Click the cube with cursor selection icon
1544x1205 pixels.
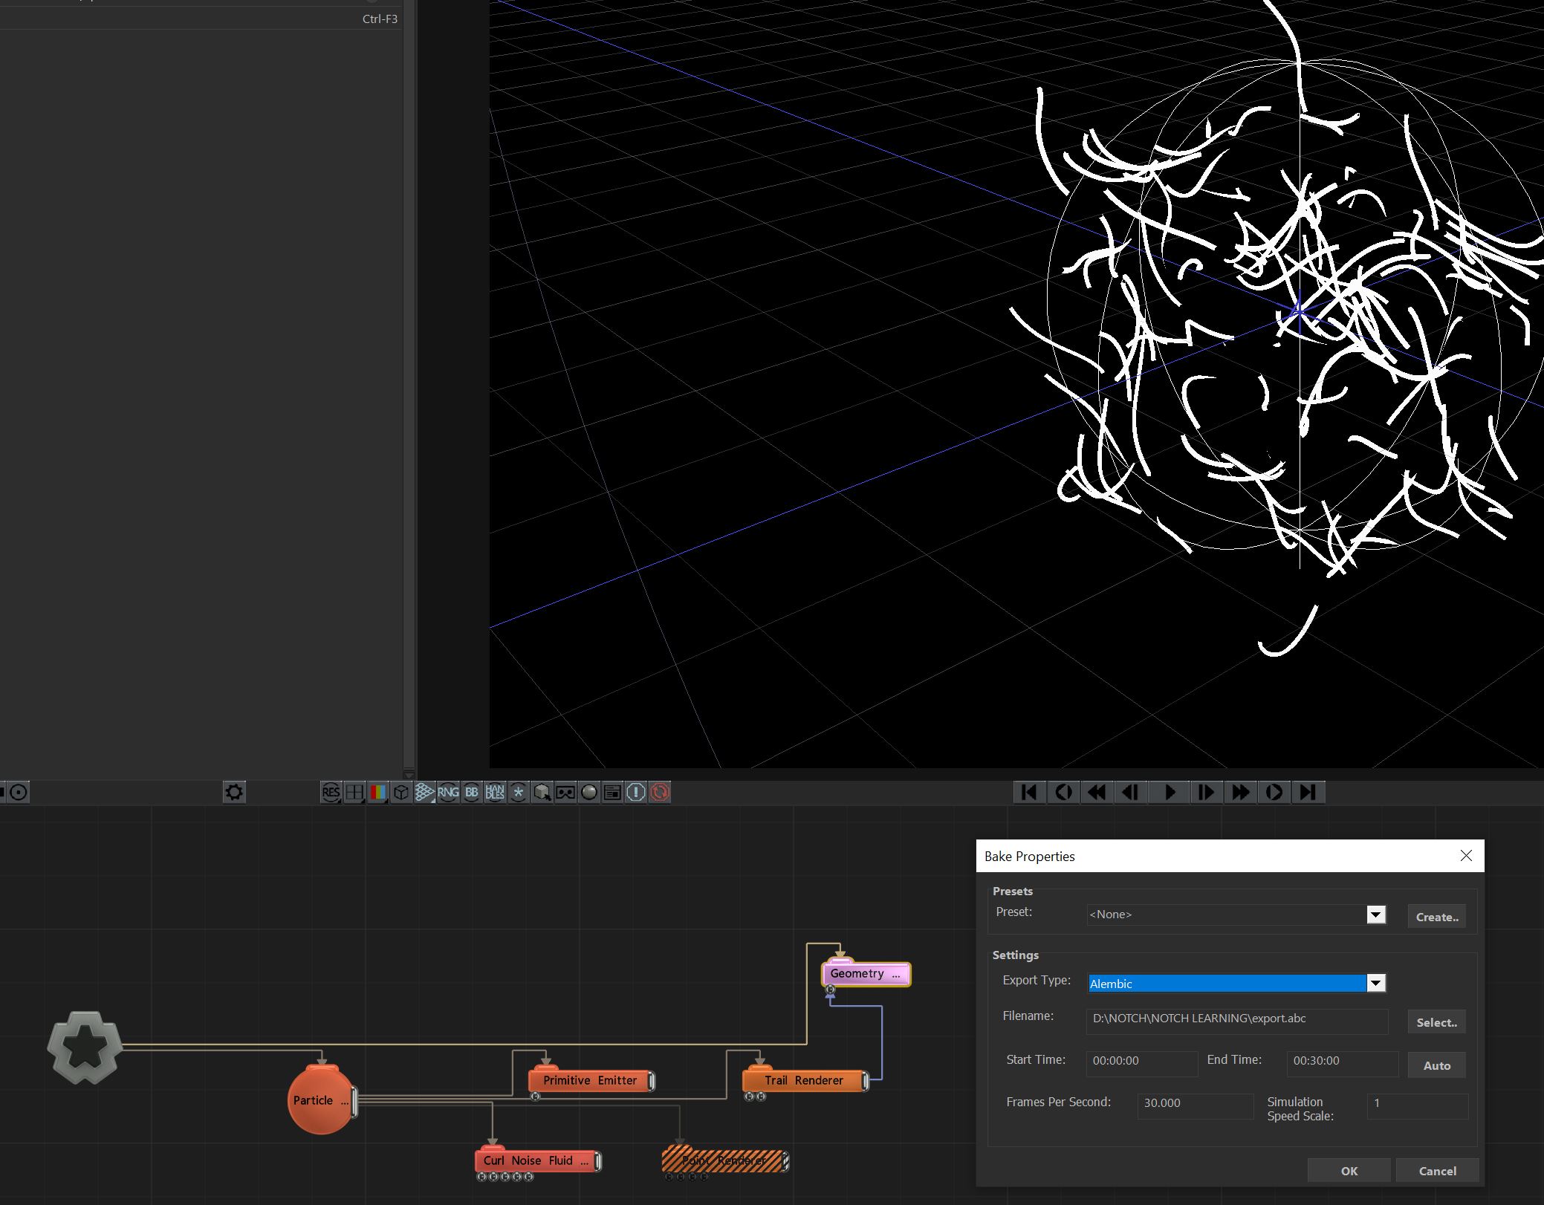(542, 792)
